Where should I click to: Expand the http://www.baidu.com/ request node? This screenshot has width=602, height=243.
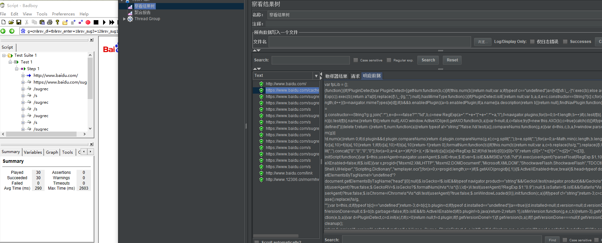(23, 76)
